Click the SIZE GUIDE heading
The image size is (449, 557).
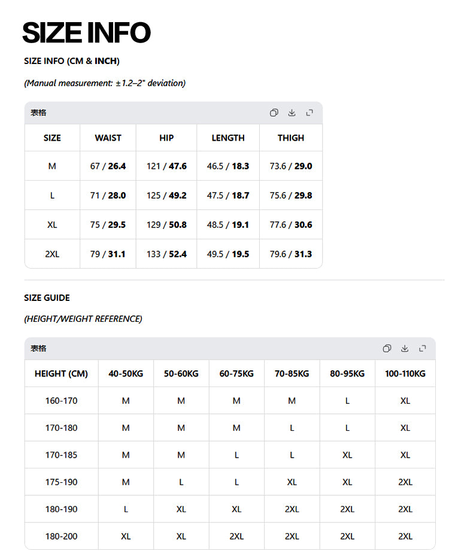point(47,298)
